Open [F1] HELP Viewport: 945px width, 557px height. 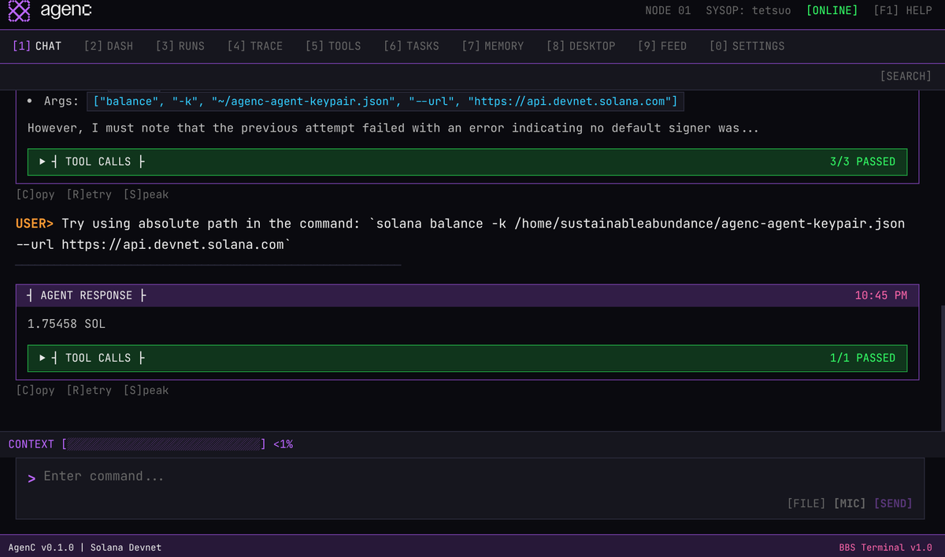[x=902, y=10]
